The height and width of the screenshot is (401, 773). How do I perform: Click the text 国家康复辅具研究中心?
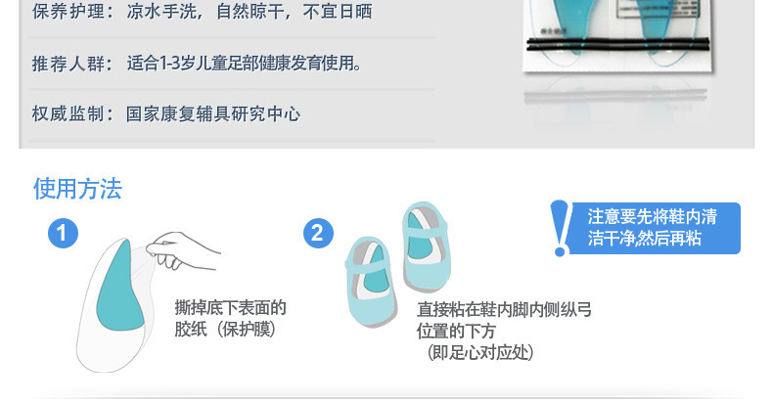[x=213, y=114]
